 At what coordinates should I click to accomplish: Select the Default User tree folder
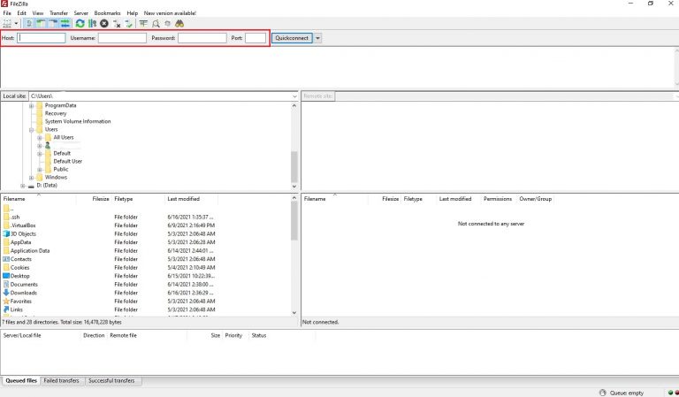67,162
